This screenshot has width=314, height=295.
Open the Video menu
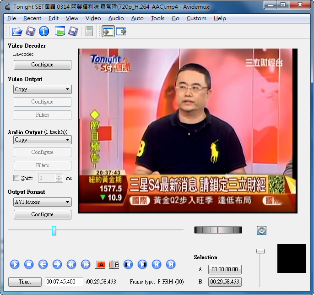(x=93, y=18)
